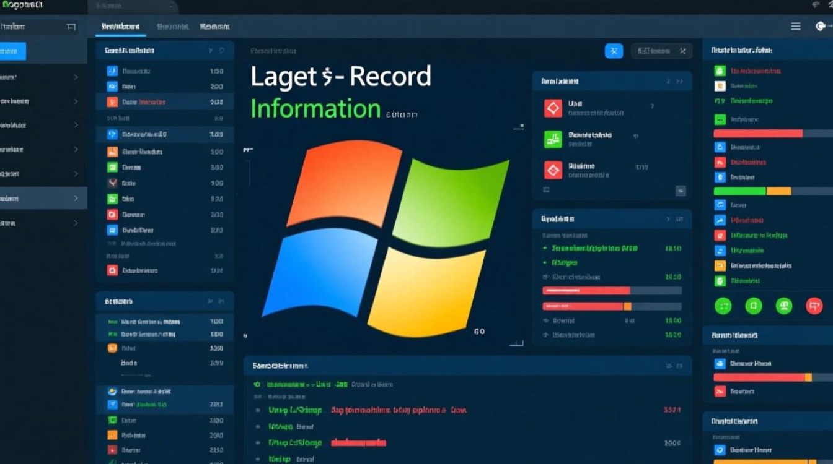Screen dimensions: 833x464
Task: Select the red circular flag icon at the panel bottom
Action: point(814,306)
